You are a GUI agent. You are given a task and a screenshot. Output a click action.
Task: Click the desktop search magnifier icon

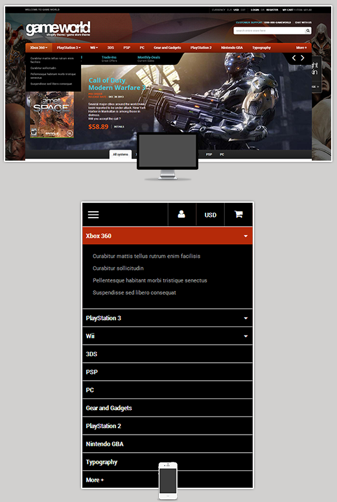308,30
